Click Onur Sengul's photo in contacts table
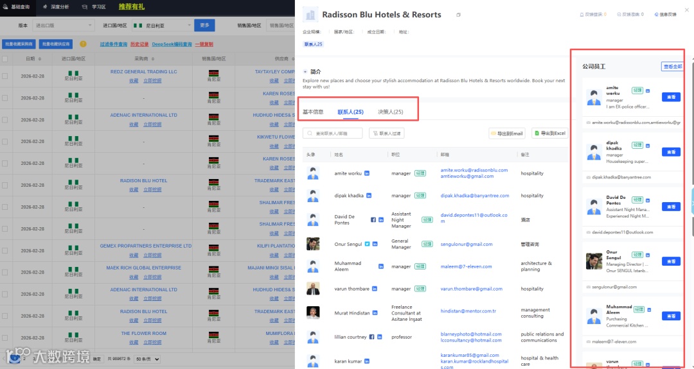Image resolution: width=694 pixels, height=369 pixels. coord(313,244)
